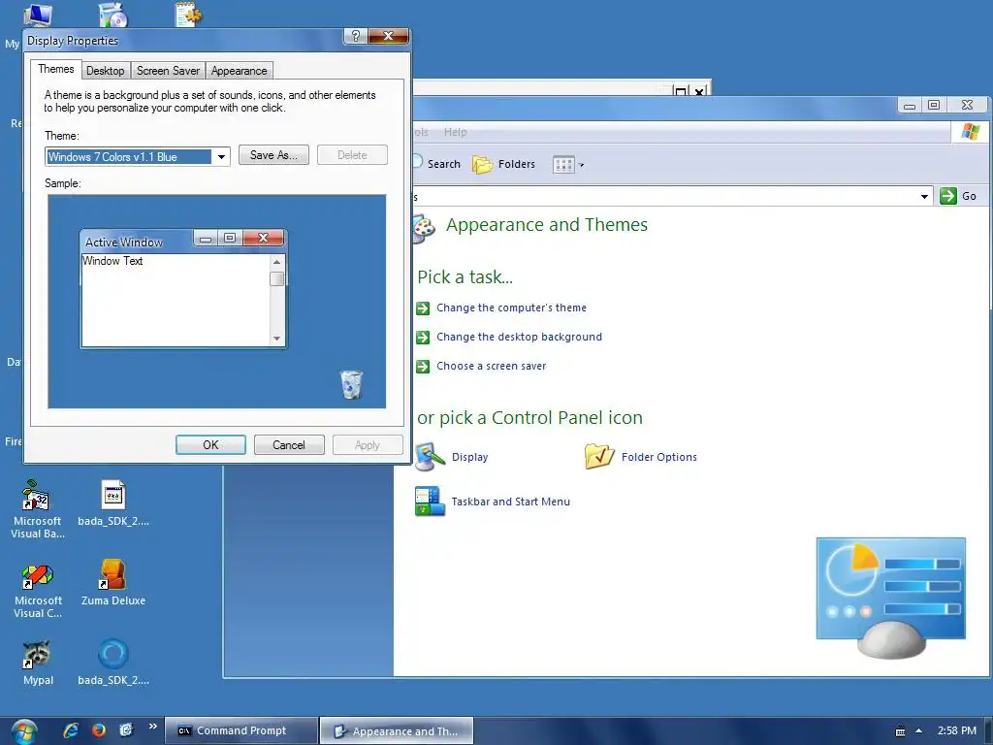Click Choose a screen saver link
This screenshot has height=745, width=993.
pos(491,366)
